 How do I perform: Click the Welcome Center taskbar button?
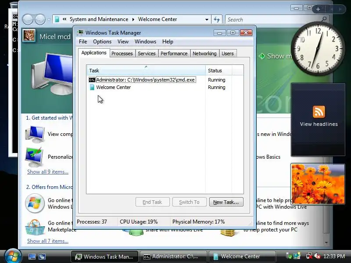tap(242, 256)
